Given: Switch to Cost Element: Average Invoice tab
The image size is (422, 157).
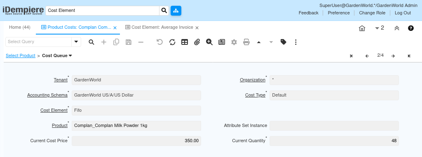Looking at the screenshot, I should coord(162,28).
